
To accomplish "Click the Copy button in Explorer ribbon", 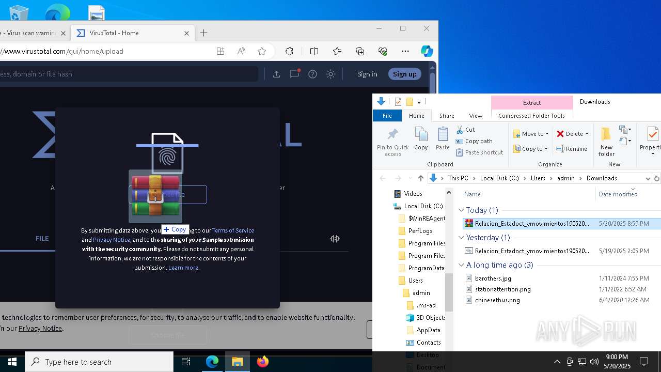I will 421,138.
